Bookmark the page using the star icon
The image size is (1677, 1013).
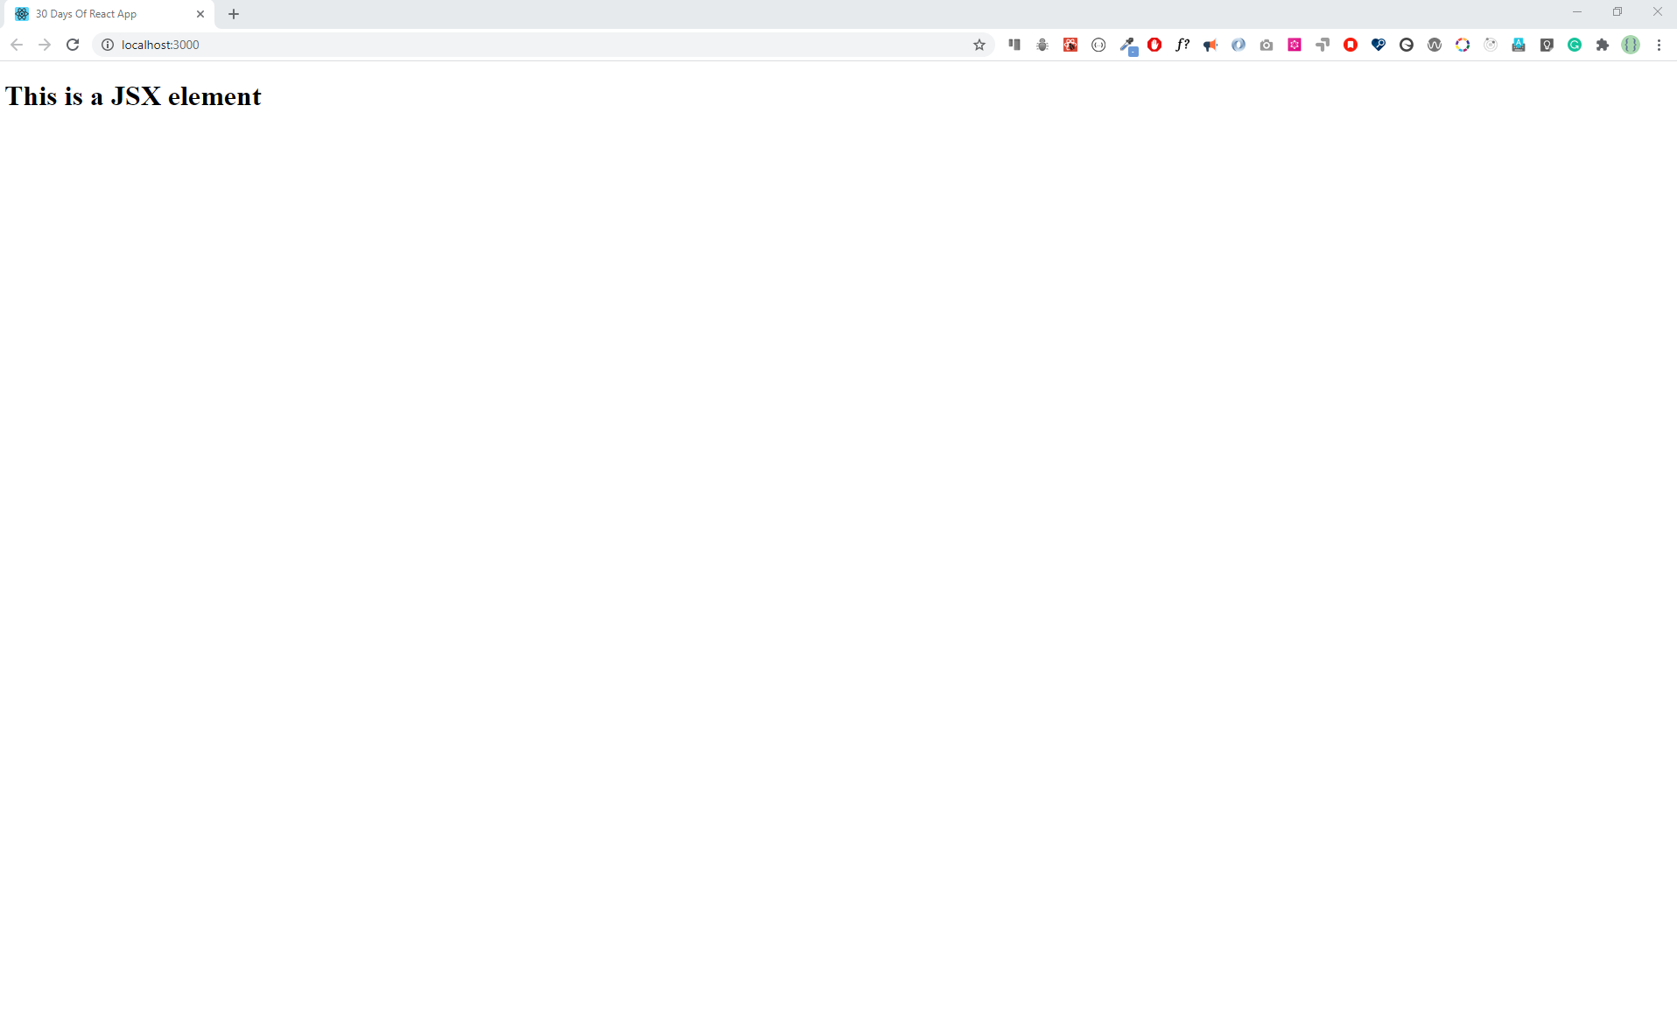click(979, 45)
